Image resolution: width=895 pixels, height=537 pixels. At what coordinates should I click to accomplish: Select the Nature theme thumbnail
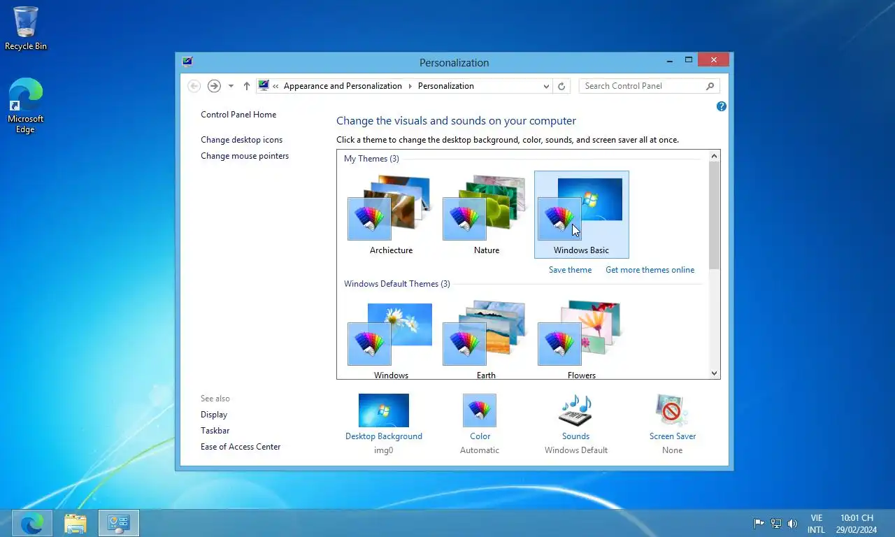[486, 215]
